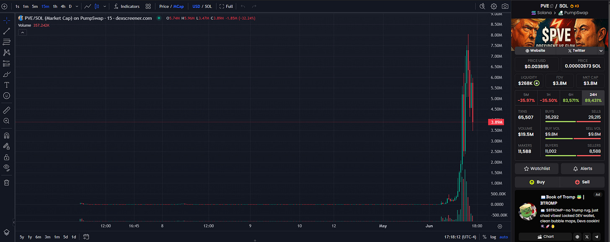
Task: Open the layout templates grid icon
Action: (148, 6)
